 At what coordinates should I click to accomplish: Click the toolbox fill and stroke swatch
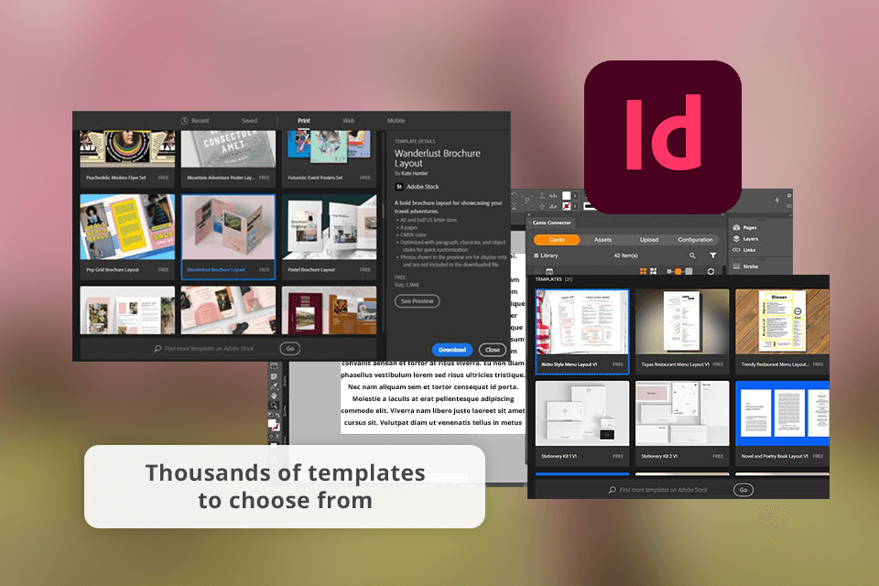[274, 425]
